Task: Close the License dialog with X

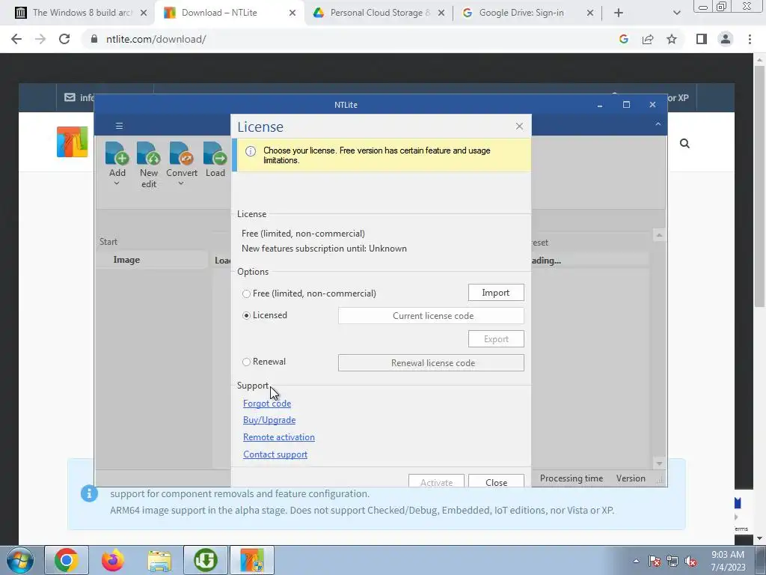Action: [x=519, y=126]
